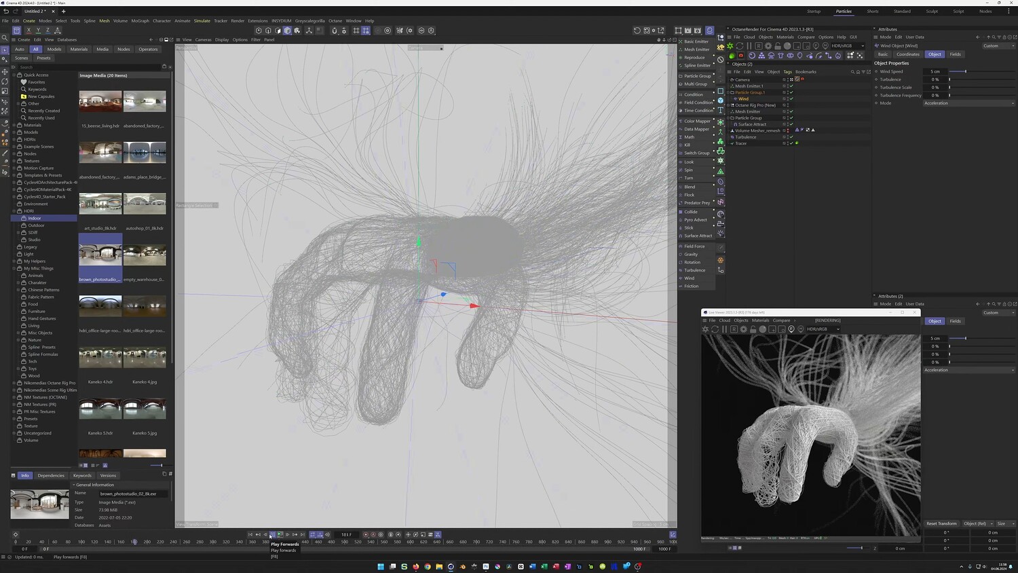Switch to the Sculpt layout tab

pos(932,12)
